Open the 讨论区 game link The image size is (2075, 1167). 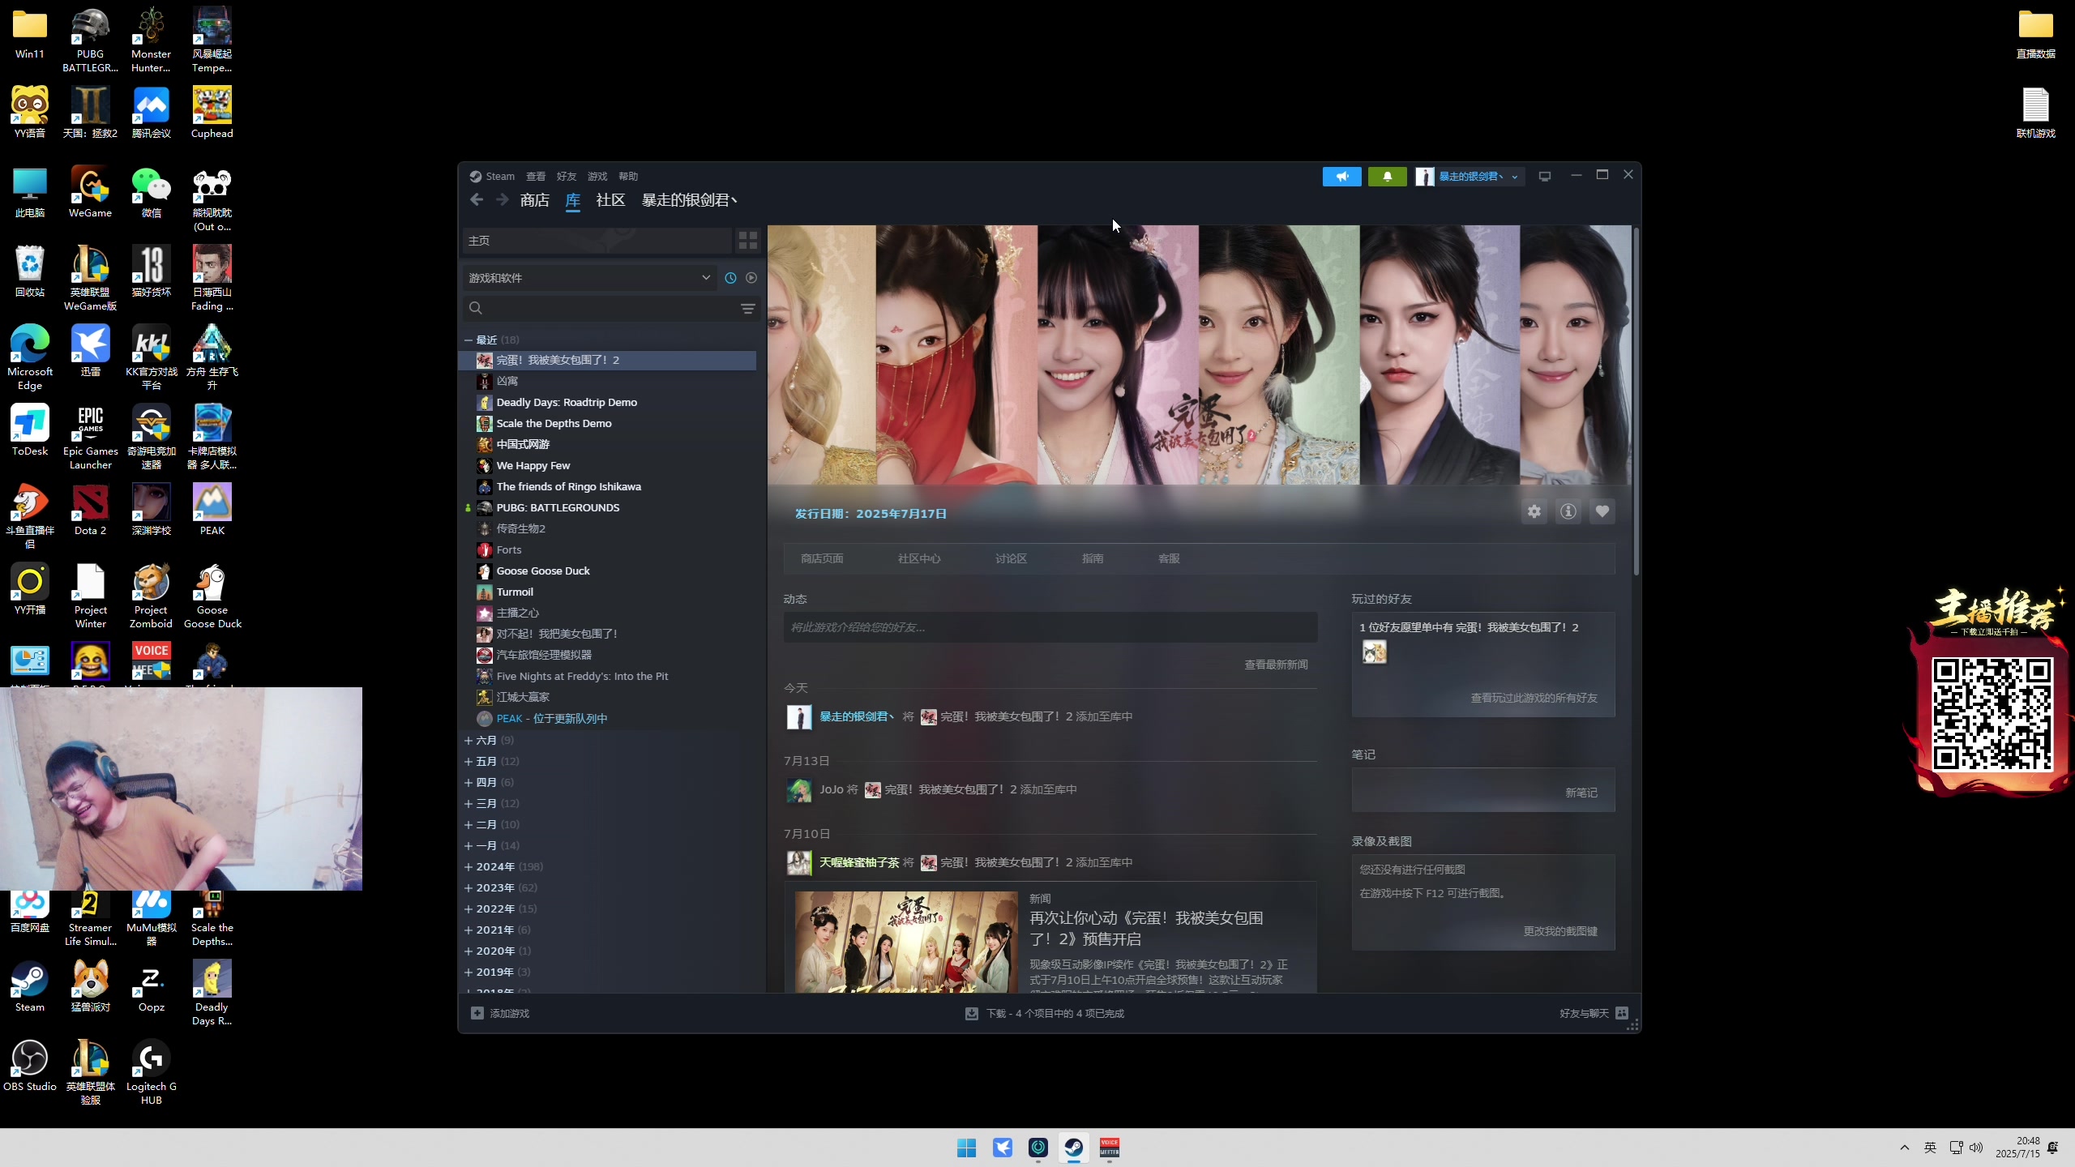1011,558
